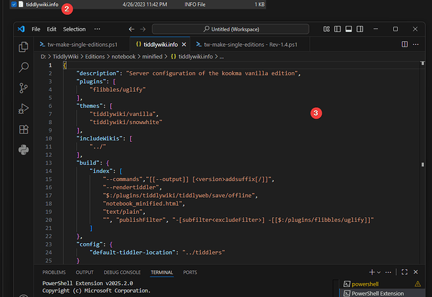This screenshot has height=297, width=432.
Task: Switch to tw-make-single-editions - Rev-1.4.ps1 tab
Action: point(250,45)
